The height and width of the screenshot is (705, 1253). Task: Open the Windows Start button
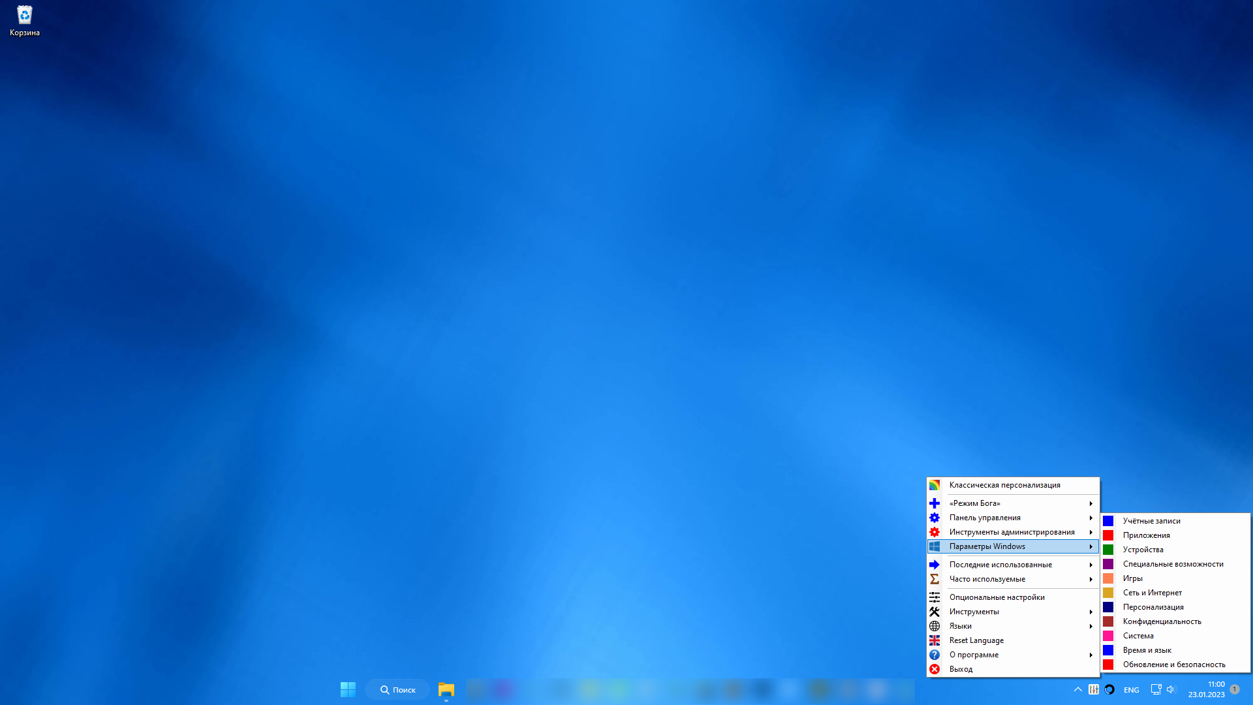pos(348,689)
